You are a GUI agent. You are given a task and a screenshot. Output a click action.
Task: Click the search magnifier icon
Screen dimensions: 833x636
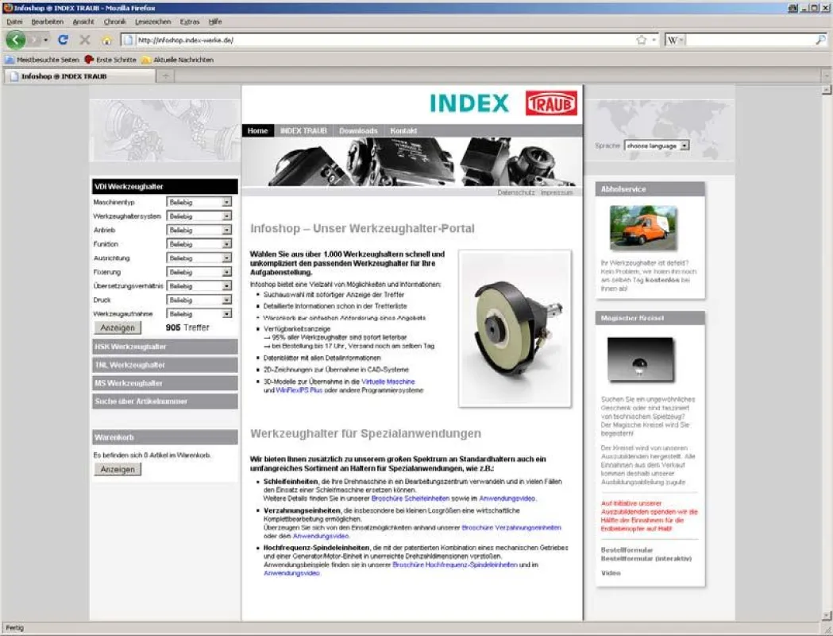pyautogui.click(x=820, y=40)
